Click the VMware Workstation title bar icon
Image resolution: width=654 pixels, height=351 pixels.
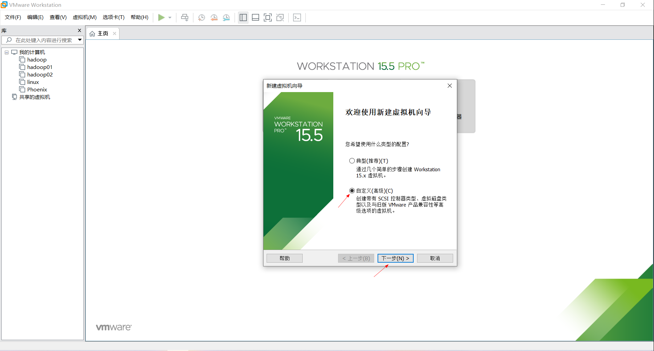(4, 5)
